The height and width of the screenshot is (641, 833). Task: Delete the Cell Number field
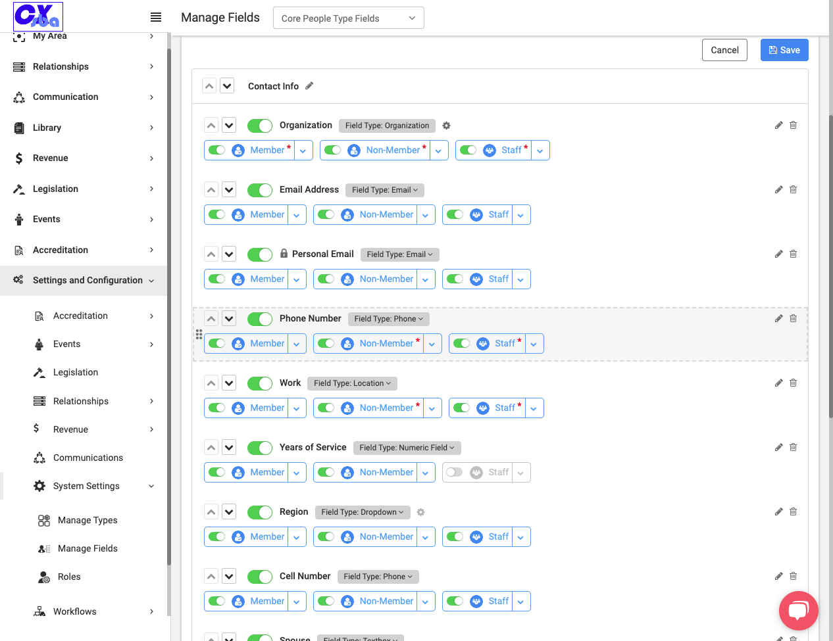pyautogui.click(x=793, y=576)
